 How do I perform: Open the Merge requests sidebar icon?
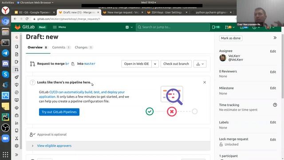point(16,69)
